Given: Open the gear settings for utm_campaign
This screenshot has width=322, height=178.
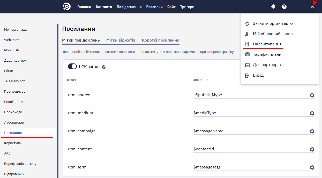Looking at the screenshot, I should (312, 131).
